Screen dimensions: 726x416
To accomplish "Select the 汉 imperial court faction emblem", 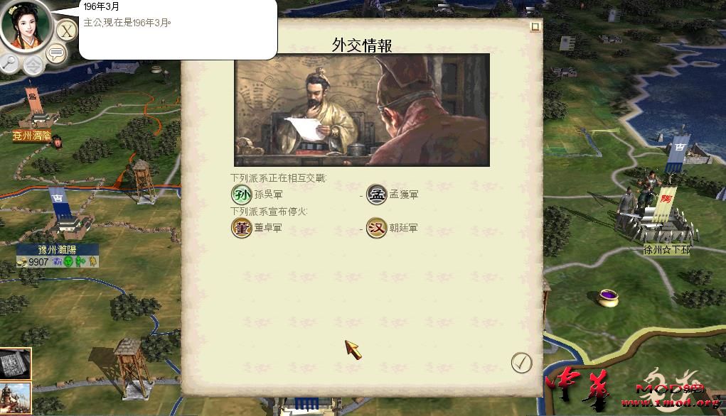I will [376, 228].
